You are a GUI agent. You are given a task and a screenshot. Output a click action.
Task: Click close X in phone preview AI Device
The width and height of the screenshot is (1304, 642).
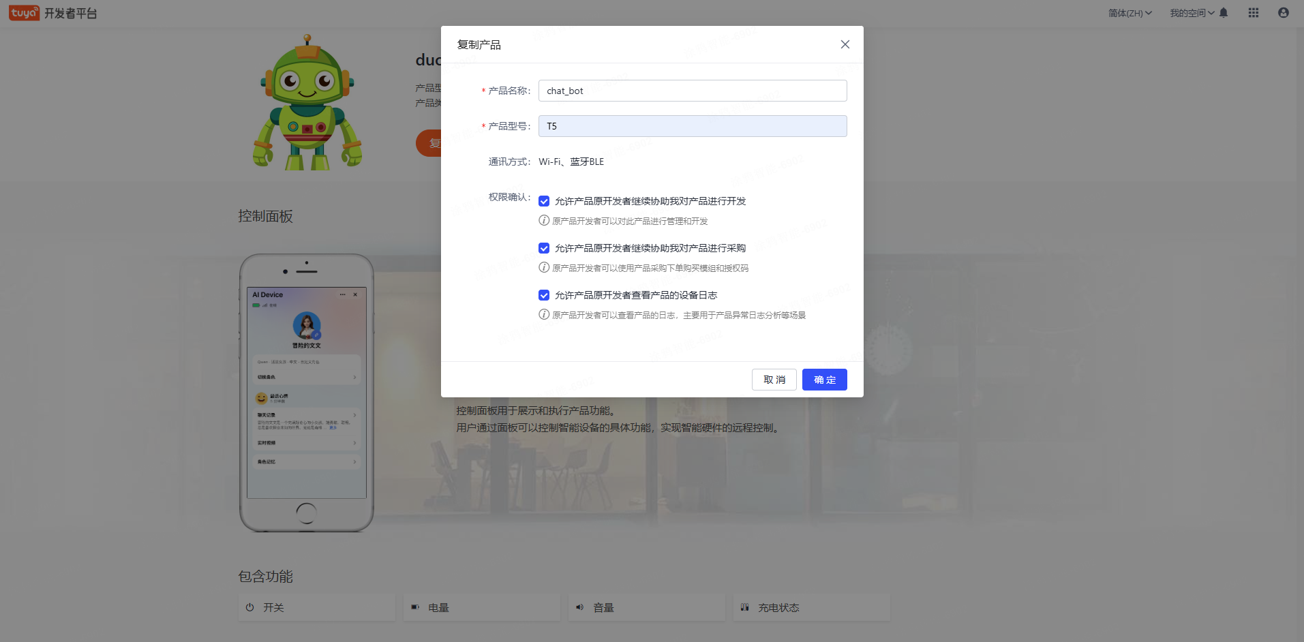point(355,294)
